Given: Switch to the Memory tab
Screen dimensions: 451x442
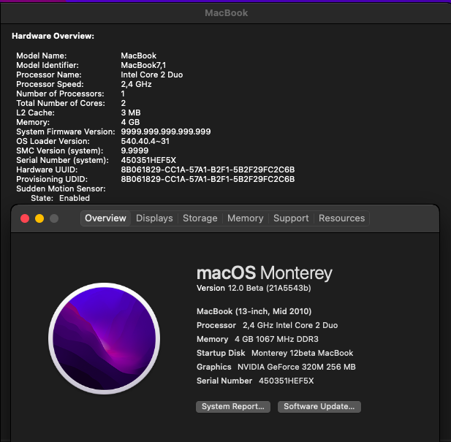Looking at the screenshot, I should click(246, 218).
